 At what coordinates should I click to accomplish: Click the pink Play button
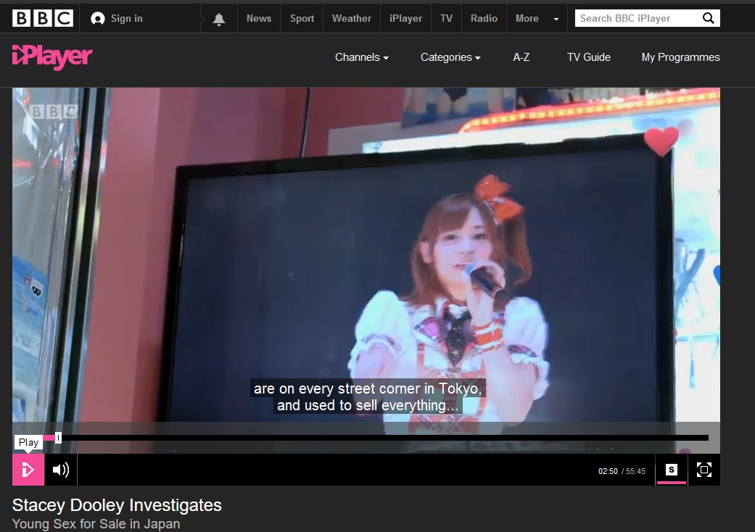point(28,470)
